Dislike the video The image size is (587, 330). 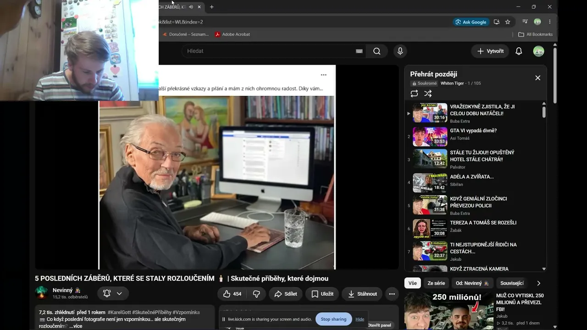(257, 294)
